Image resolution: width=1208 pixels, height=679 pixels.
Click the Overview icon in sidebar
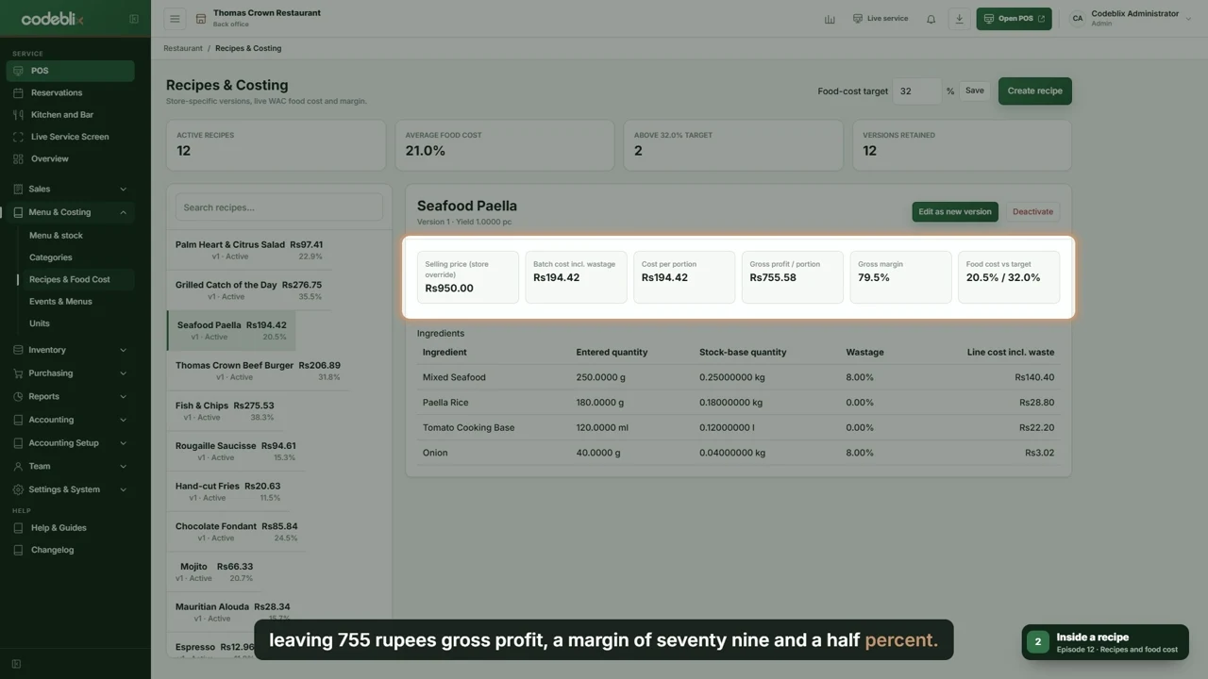[19, 158]
